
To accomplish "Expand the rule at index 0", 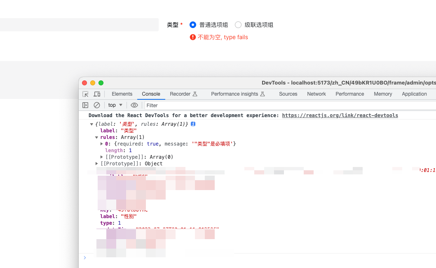I will pos(101,143).
